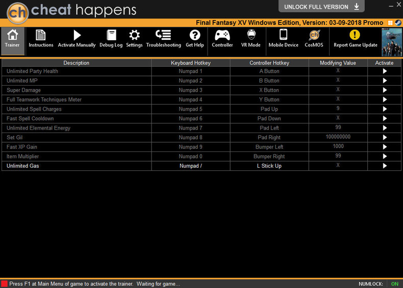The image size is (403, 288).
Task: Activate Fast XP Gain cheat
Action: (385, 147)
